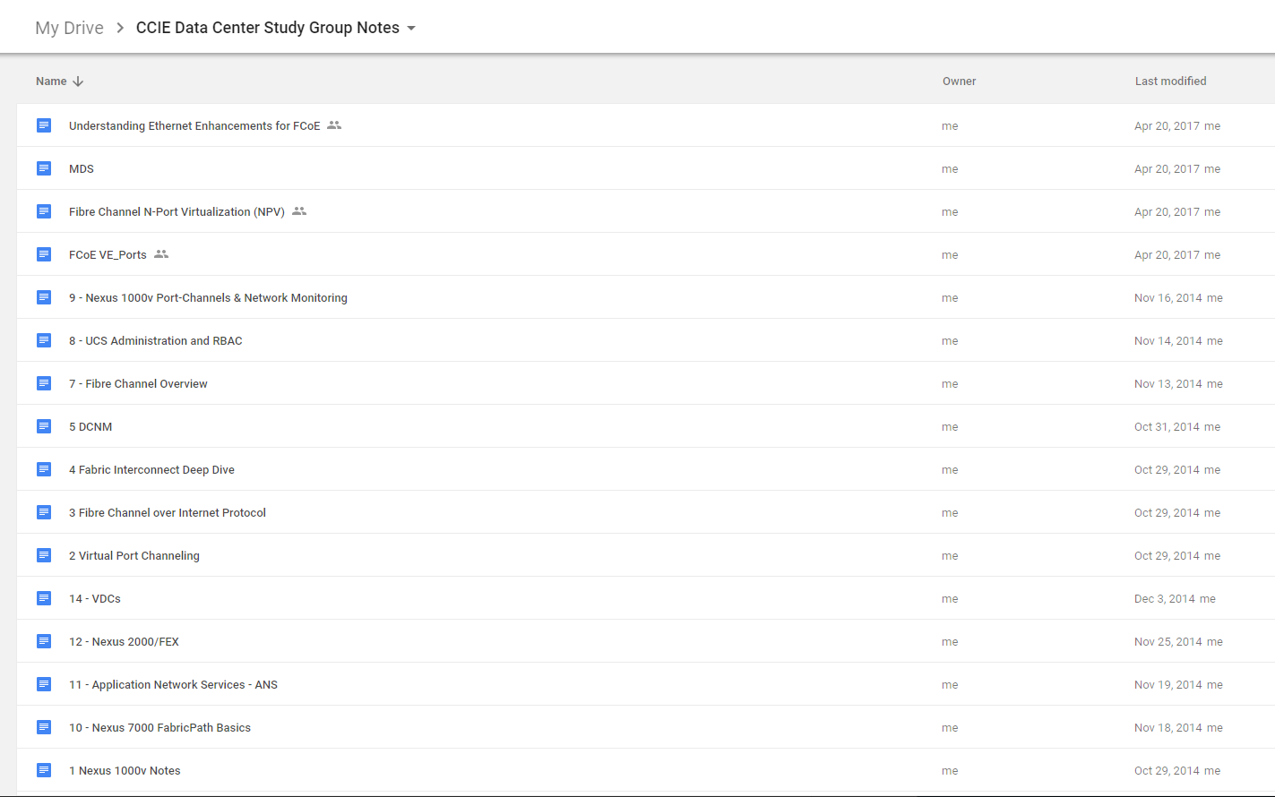The width and height of the screenshot is (1275, 797).
Task: Select the 14 - VDCs file name
Action: point(95,599)
